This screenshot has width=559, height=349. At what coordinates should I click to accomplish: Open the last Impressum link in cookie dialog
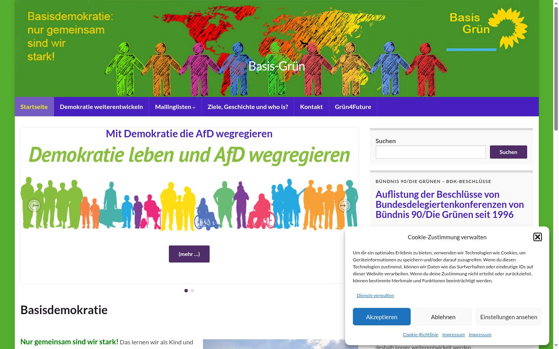click(x=480, y=335)
